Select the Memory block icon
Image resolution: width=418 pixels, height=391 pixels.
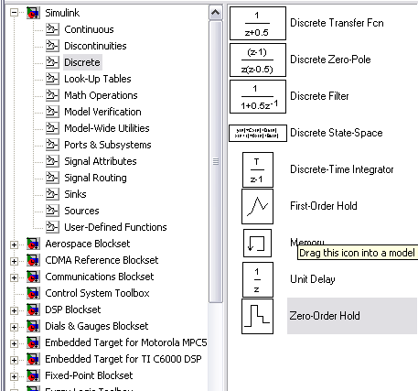(x=258, y=244)
